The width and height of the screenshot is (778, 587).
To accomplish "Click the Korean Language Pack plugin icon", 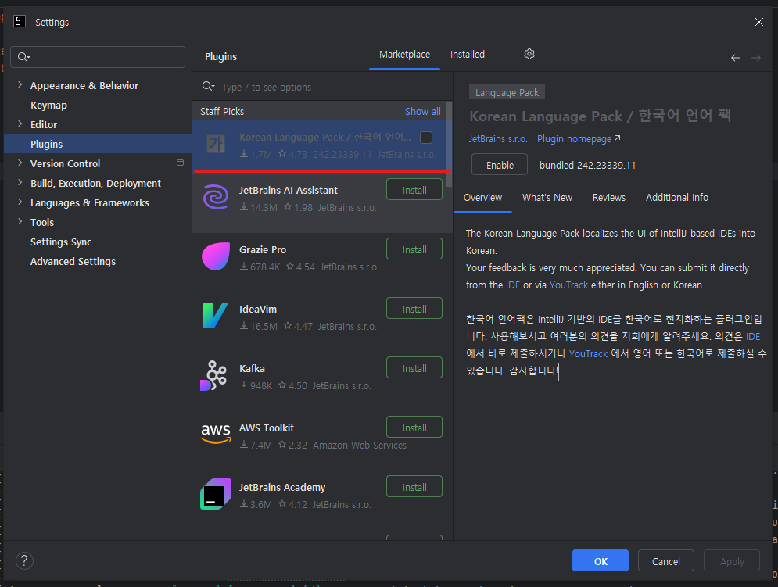I will click(216, 144).
